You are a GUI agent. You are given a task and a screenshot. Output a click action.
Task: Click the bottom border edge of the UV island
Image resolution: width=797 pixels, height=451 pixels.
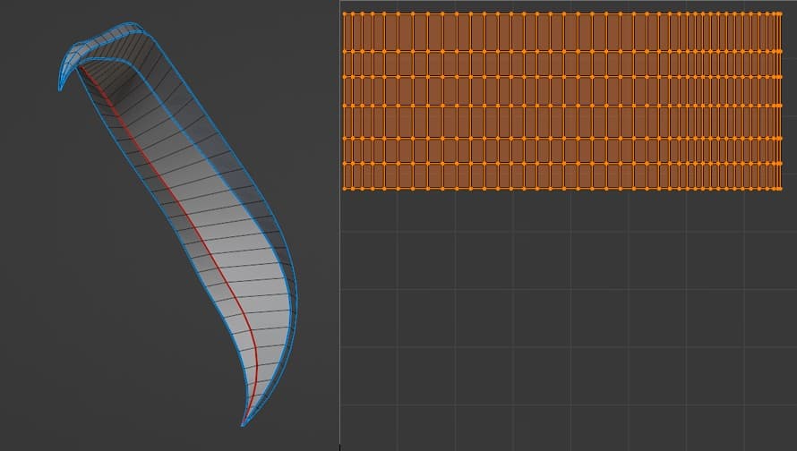pyautogui.click(x=537, y=189)
